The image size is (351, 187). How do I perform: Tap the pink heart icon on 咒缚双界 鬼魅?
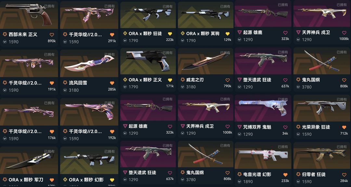pyautogui.click(x=285, y=127)
